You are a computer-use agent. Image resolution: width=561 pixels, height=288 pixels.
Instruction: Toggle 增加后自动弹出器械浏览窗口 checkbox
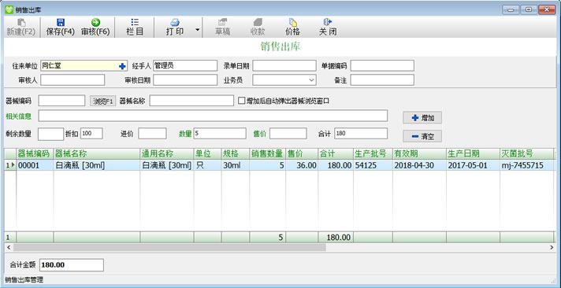[242, 101]
